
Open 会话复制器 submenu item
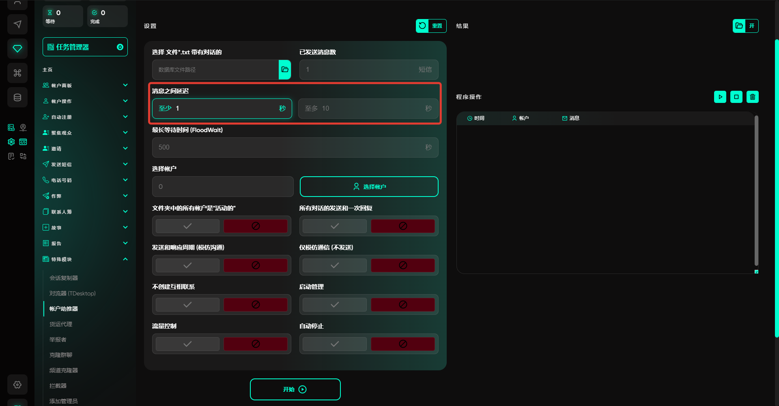[x=64, y=278]
